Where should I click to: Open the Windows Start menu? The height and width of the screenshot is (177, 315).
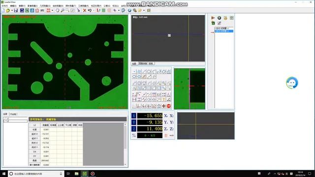4,174
